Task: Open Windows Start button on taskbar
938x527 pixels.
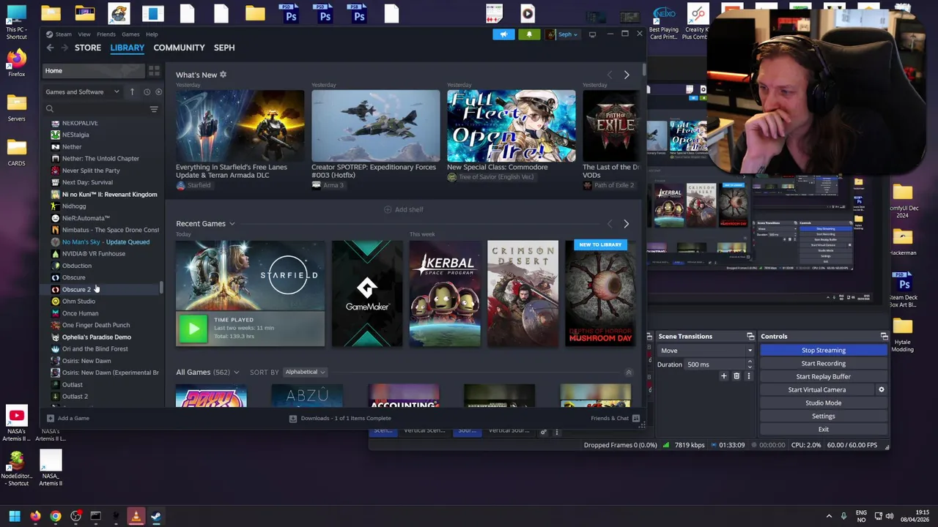Action: [x=14, y=517]
